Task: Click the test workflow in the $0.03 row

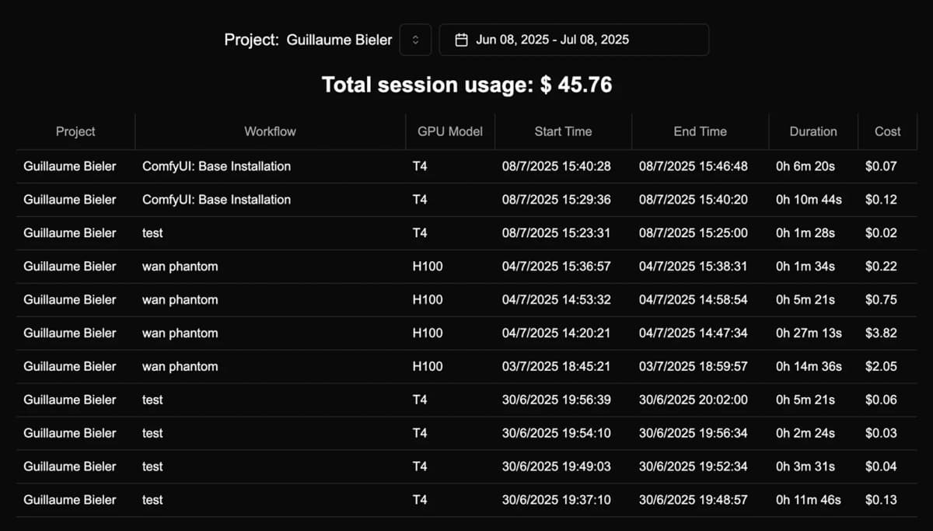Action: [152, 434]
